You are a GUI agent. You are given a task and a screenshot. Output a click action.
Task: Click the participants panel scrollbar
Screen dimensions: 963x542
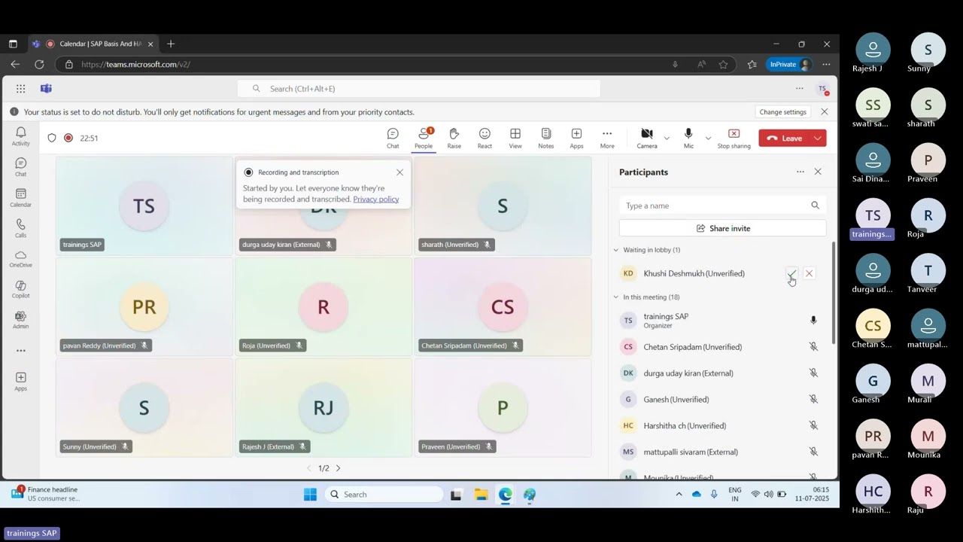[833, 293]
